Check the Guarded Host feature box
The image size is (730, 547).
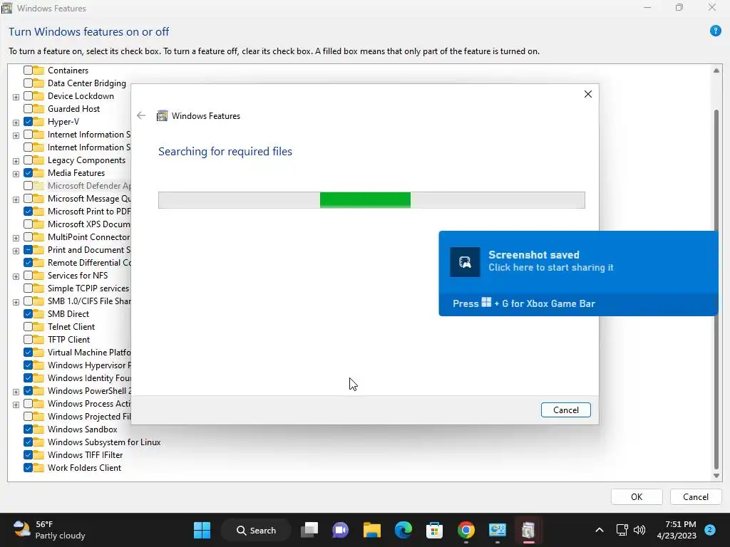pyautogui.click(x=28, y=109)
